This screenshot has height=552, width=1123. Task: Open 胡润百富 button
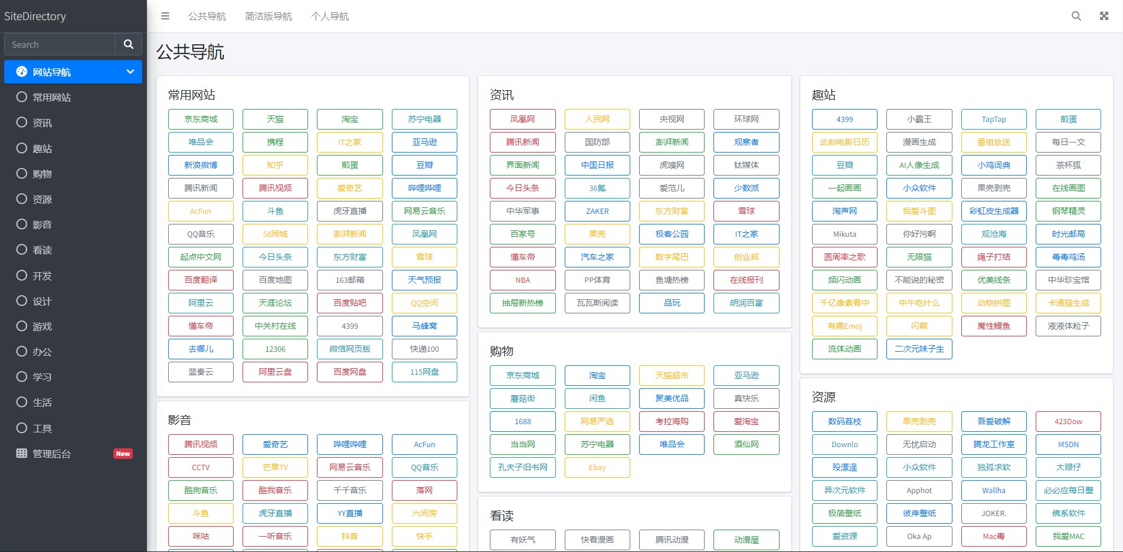(x=747, y=303)
